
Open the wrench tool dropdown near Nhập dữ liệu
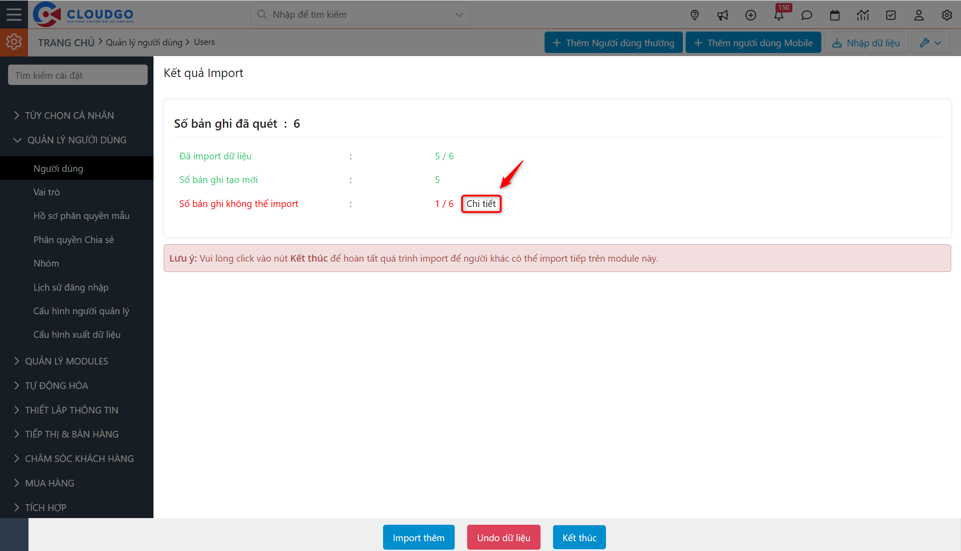[930, 42]
